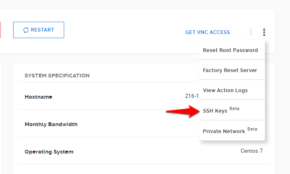Open View Action Logs from the menu
The image size is (290, 174).
pos(225,90)
